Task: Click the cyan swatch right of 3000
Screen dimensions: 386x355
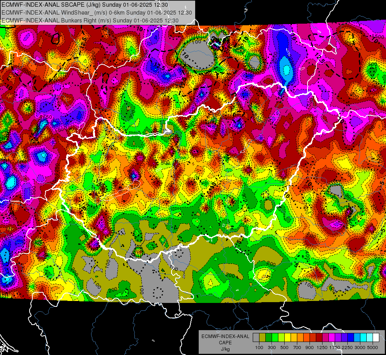Action: [364, 338]
